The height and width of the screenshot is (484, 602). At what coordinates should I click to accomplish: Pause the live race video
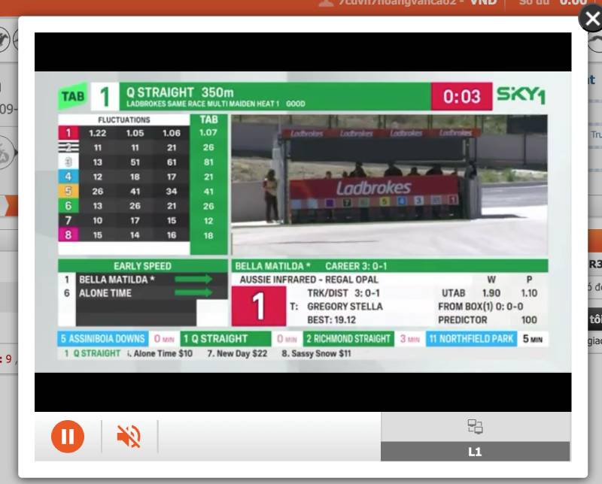(x=68, y=437)
